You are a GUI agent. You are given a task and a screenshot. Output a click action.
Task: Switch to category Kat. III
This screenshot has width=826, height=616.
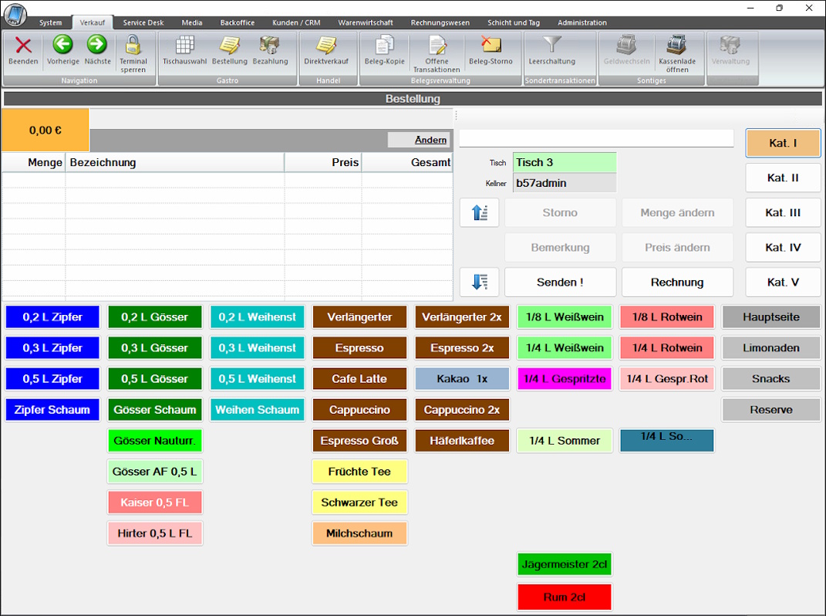point(783,213)
